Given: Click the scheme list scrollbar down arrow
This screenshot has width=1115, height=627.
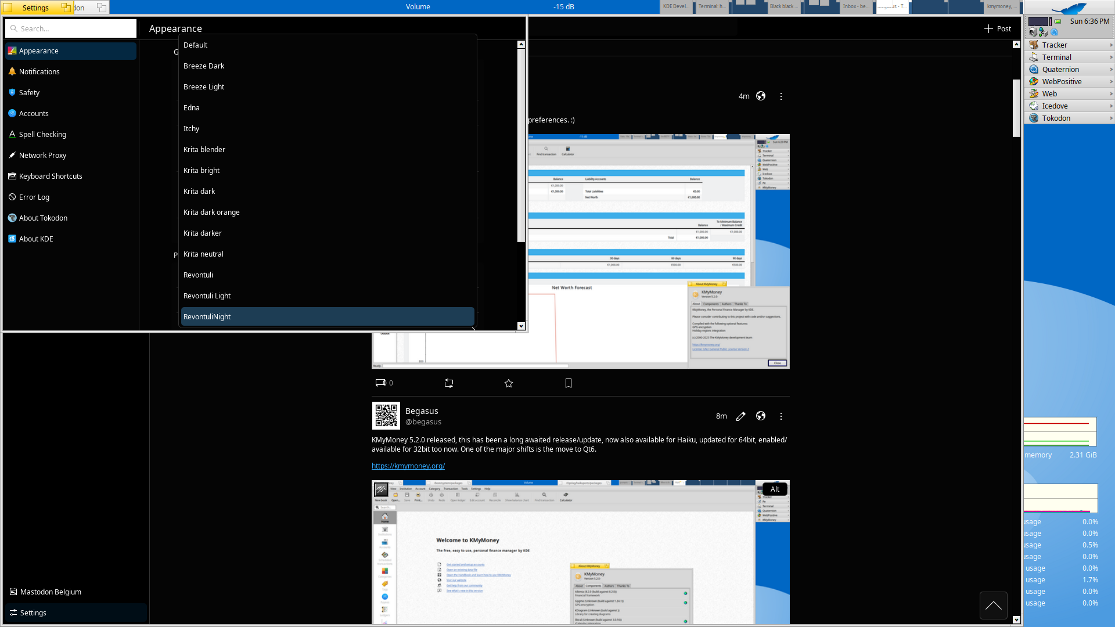Looking at the screenshot, I should pyautogui.click(x=521, y=326).
